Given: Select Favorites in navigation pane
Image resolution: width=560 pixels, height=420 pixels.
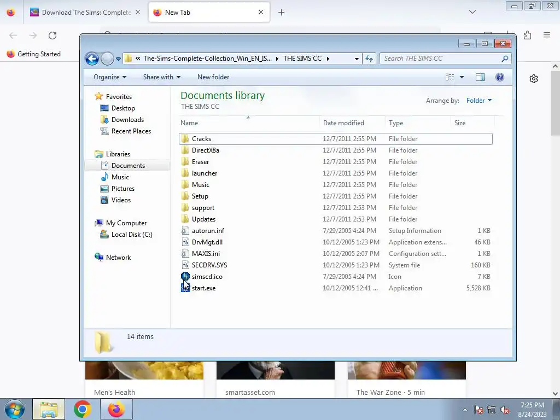Looking at the screenshot, I should click(119, 97).
